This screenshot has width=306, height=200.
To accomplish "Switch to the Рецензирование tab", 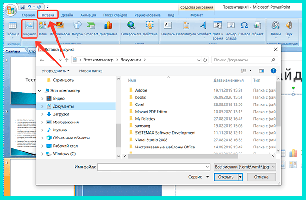I will [x=148, y=15].
